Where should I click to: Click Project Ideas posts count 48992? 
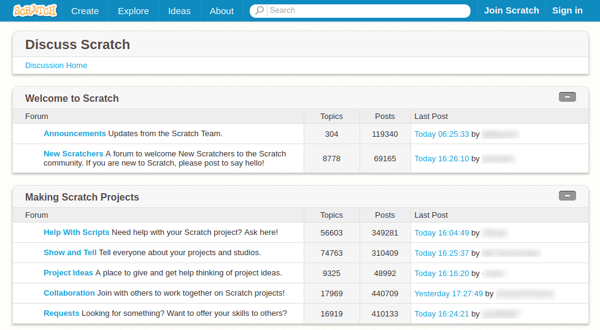pyautogui.click(x=385, y=274)
